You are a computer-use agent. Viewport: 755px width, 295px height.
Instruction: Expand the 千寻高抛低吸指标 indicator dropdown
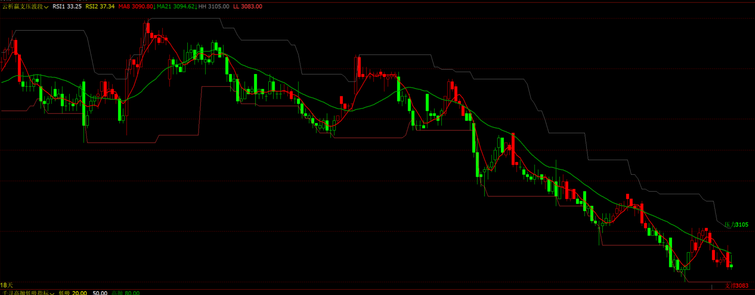[25, 293]
